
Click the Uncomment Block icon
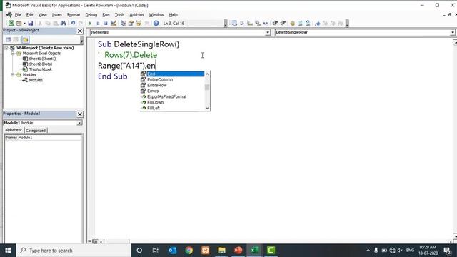point(308,23)
